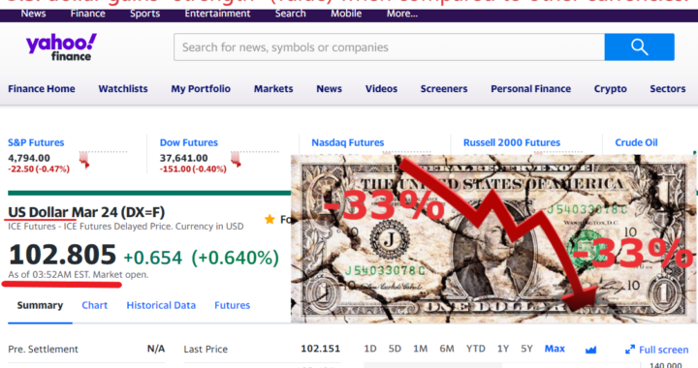Set chart range to 5D
Image resolution: width=698 pixels, height=368 pixels.
pyautogui.click(x=395, y=349)
